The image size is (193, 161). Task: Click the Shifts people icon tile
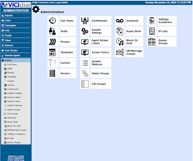(53, 31)
